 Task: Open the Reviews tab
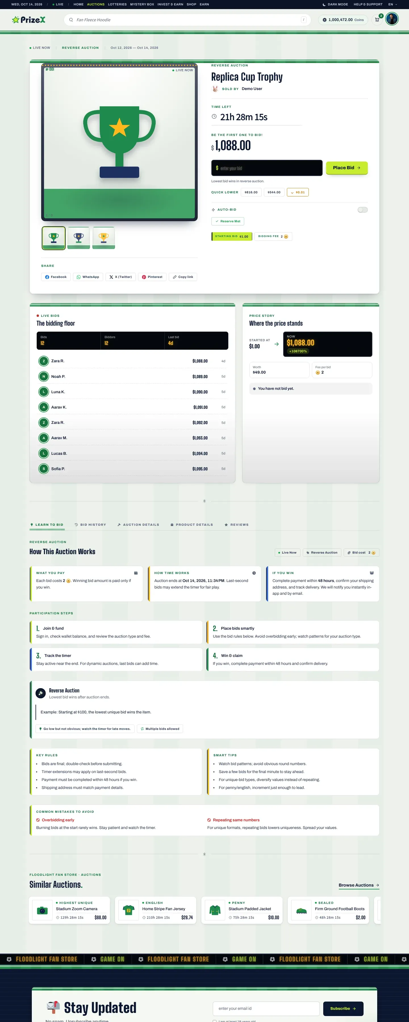coord(237,525)
